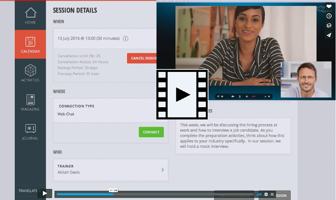Screen dimensions: 336x200
Task: Open the Magazine section
Action: pyautogui.click(x=30, y=103)
